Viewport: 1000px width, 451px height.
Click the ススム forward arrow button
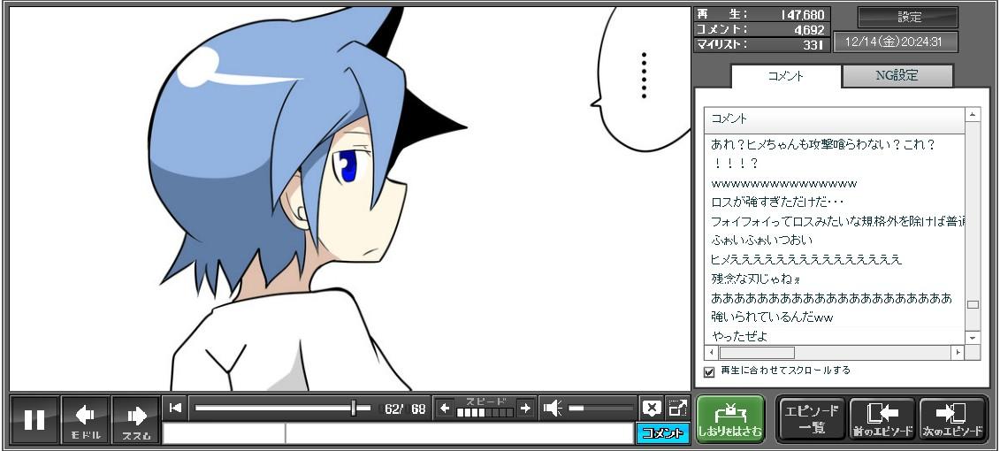point(136,419)
